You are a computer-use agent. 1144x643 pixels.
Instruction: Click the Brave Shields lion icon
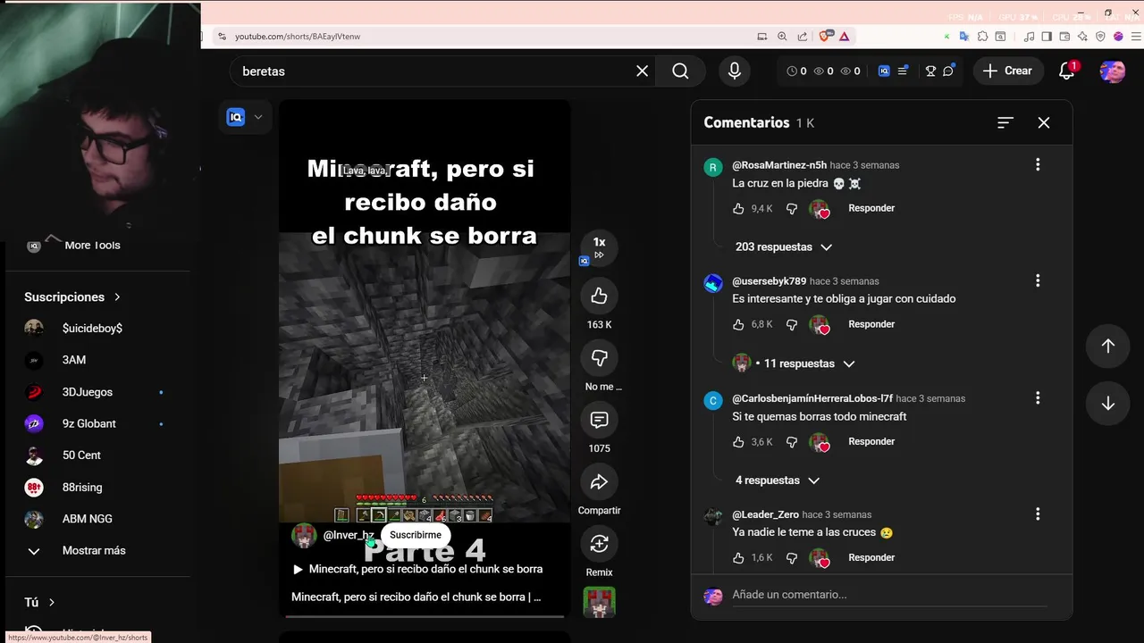tap(825, 36)
